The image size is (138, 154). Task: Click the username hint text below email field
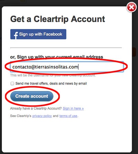53,75
